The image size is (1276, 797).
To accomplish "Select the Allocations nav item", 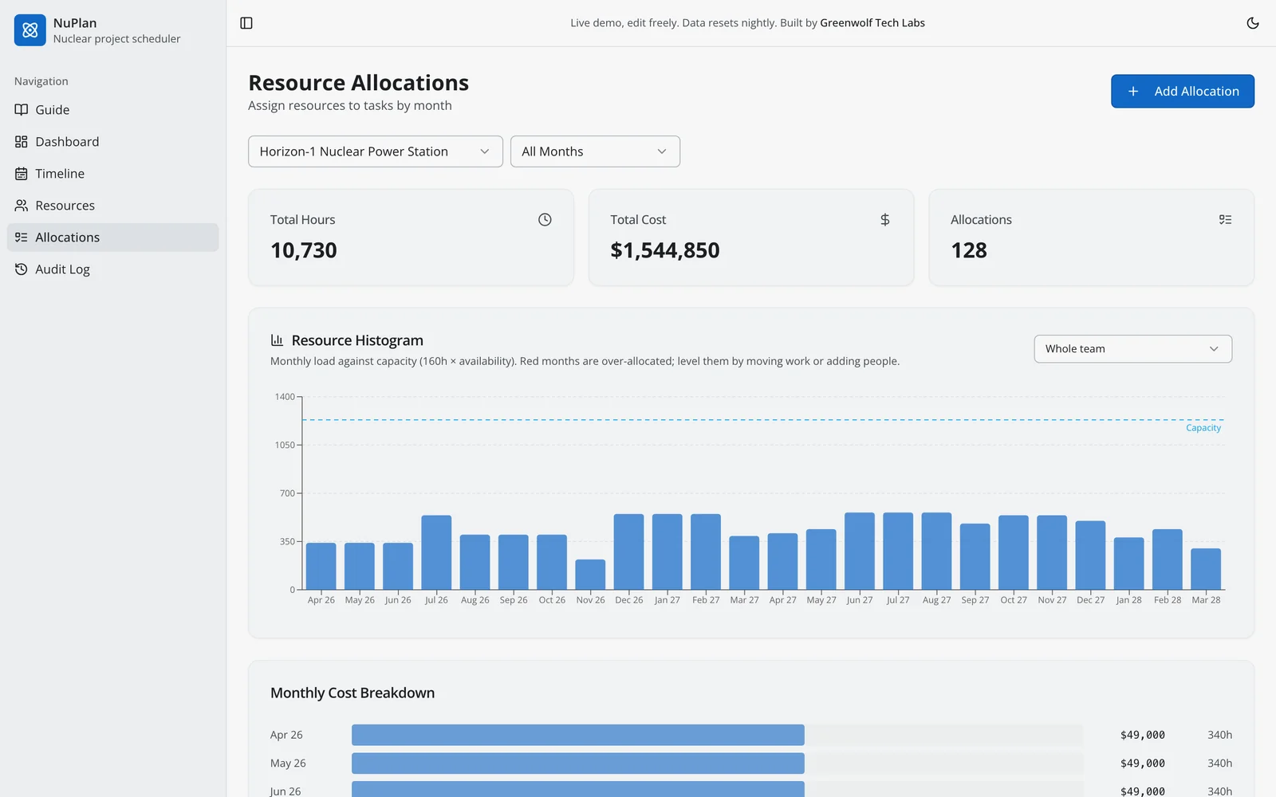I will [x=112, y=238].
